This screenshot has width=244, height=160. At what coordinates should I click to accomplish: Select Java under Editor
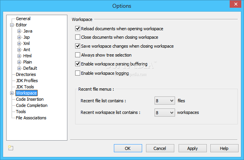[x=28, y=31]
